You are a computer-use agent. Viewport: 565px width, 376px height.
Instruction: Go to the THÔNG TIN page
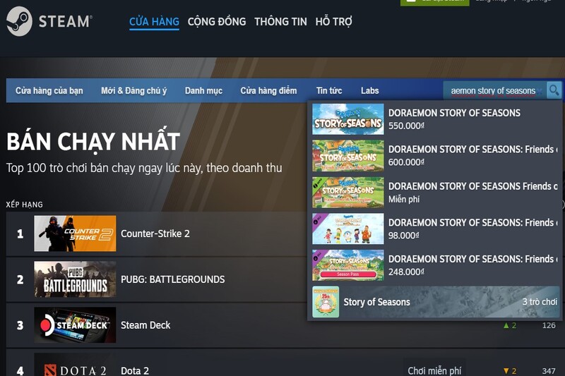click(280, 22)
